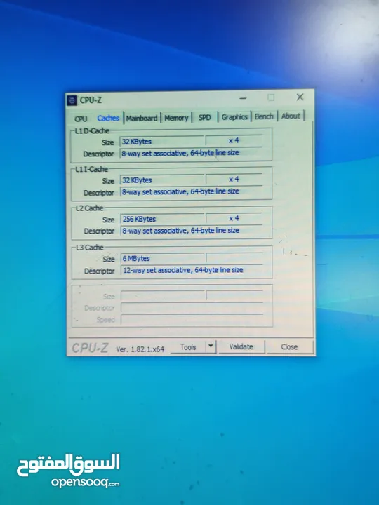
Task: Minimize the CPU-Z window
Action: (x=243, y=98)
